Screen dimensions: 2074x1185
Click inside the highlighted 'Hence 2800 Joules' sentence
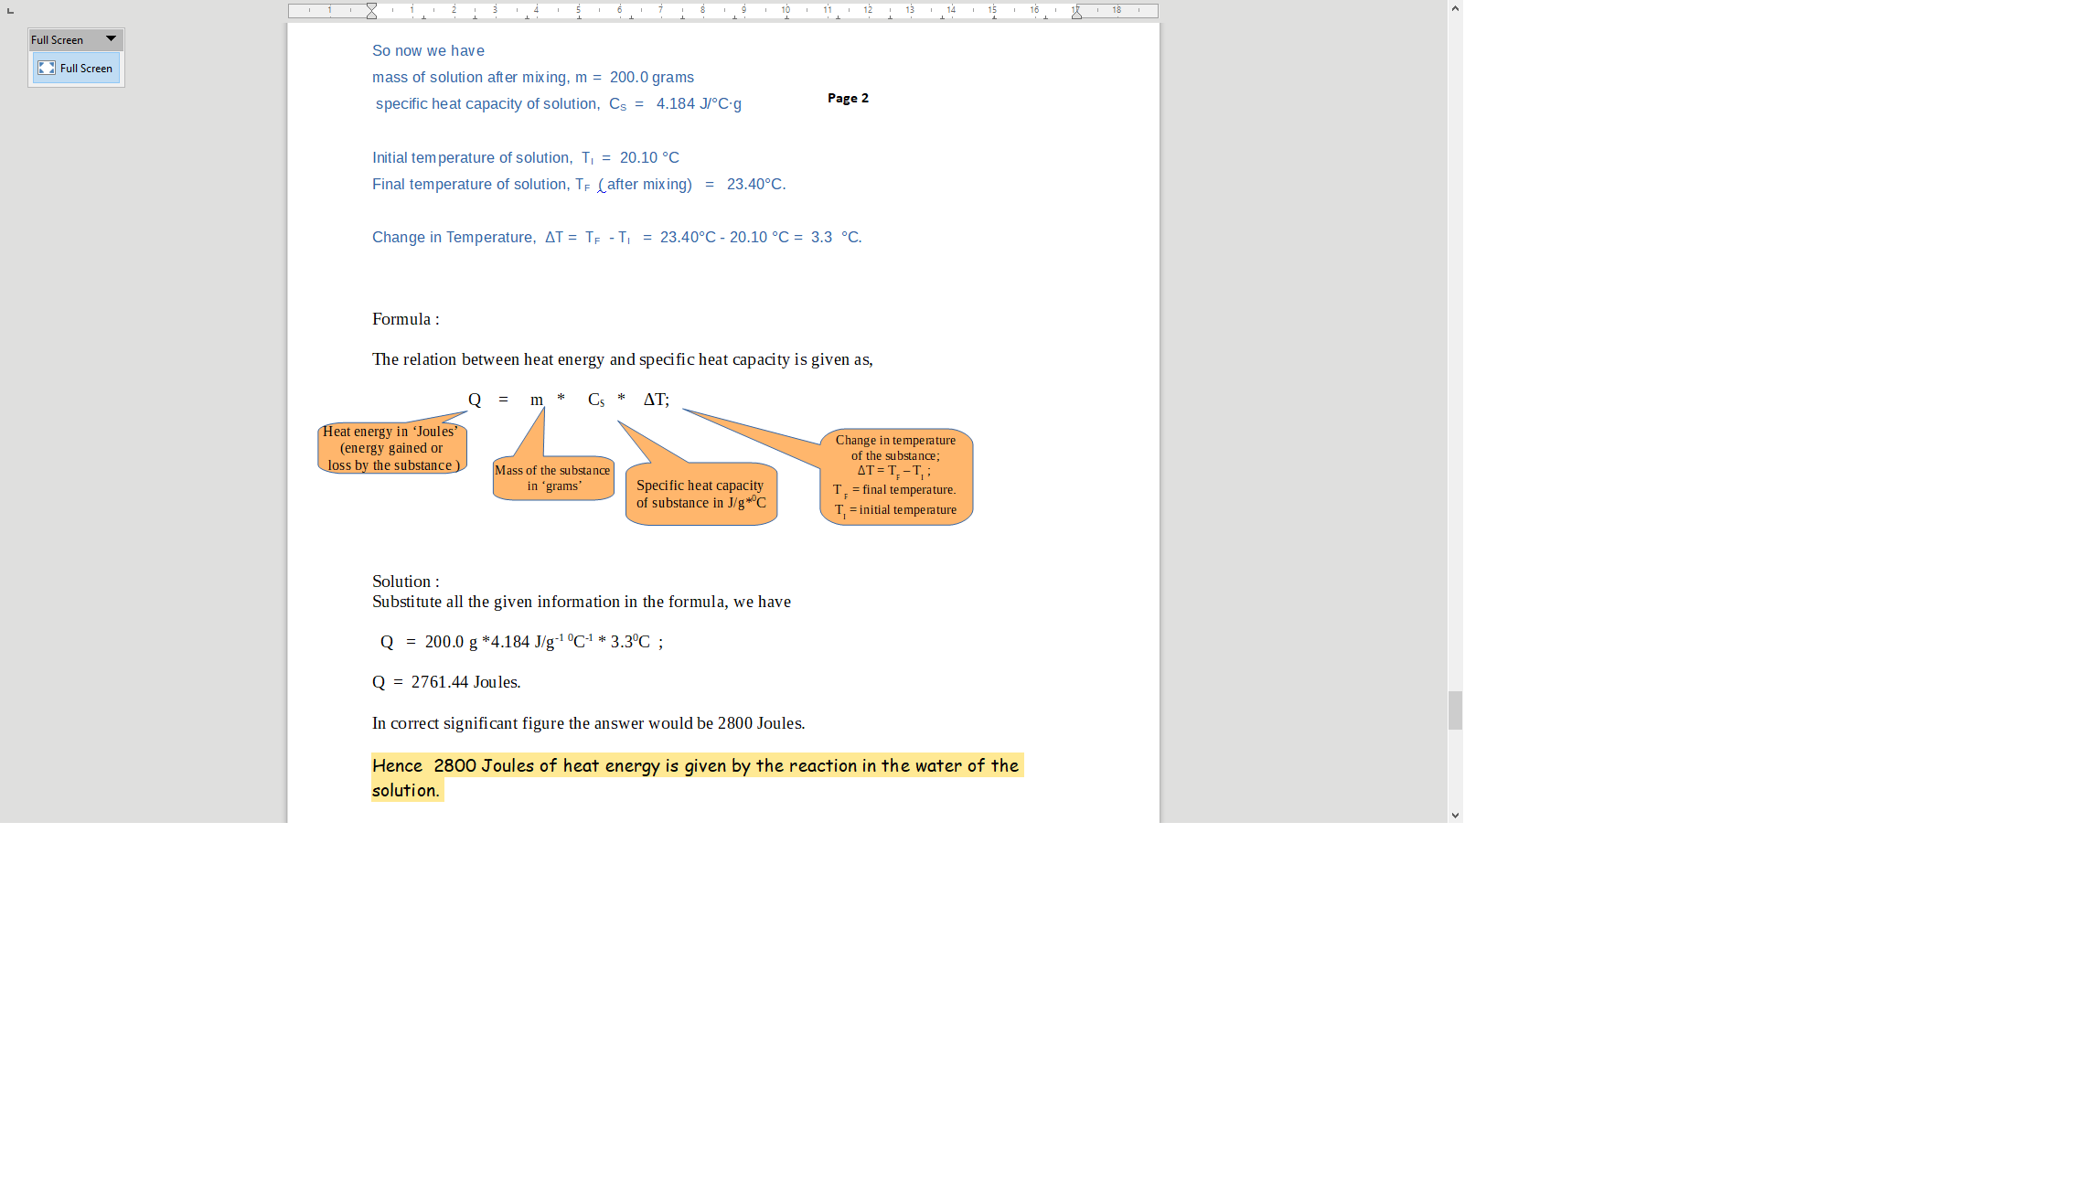pos(695,766)
